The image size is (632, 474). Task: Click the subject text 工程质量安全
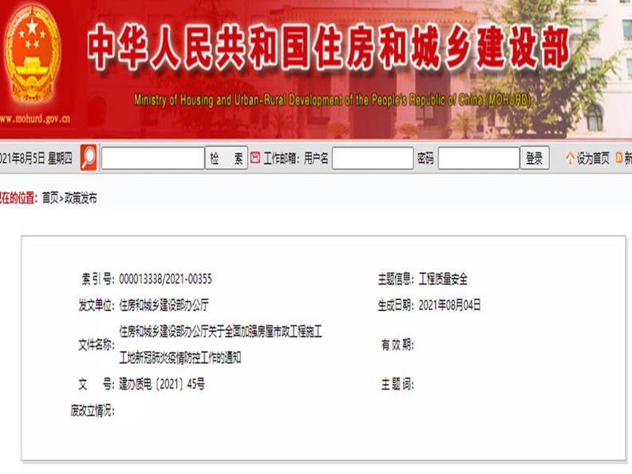click(x=443, y=279)
